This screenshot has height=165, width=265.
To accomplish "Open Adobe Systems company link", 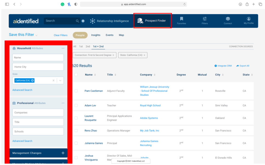I will [x=149, y=118].
